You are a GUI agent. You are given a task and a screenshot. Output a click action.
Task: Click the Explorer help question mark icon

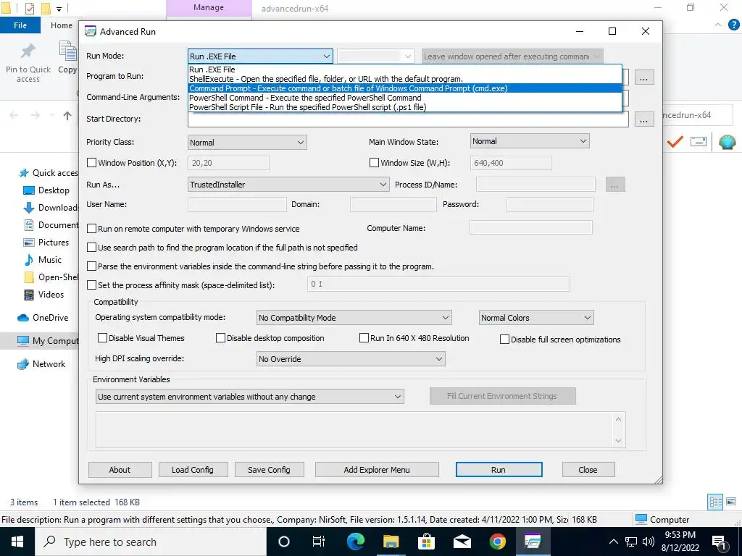[x=733, y=25]
